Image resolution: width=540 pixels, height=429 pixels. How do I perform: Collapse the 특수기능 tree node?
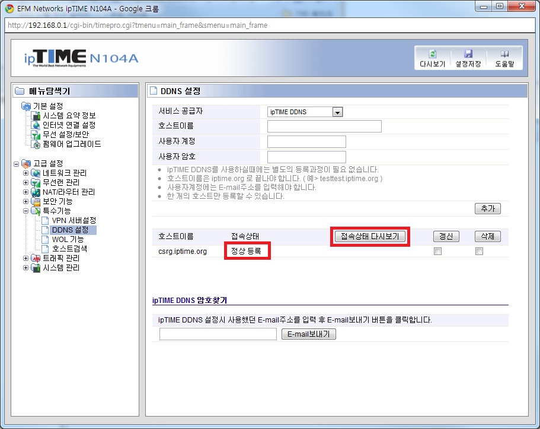(26, 211)
